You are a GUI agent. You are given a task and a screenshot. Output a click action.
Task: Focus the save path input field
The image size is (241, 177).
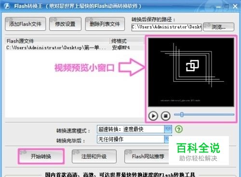pos(167,27)
